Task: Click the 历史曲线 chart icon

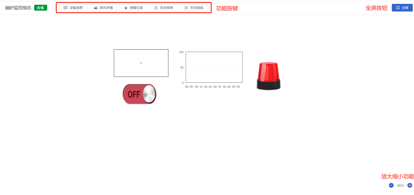Action: click(x=186, y=8)
